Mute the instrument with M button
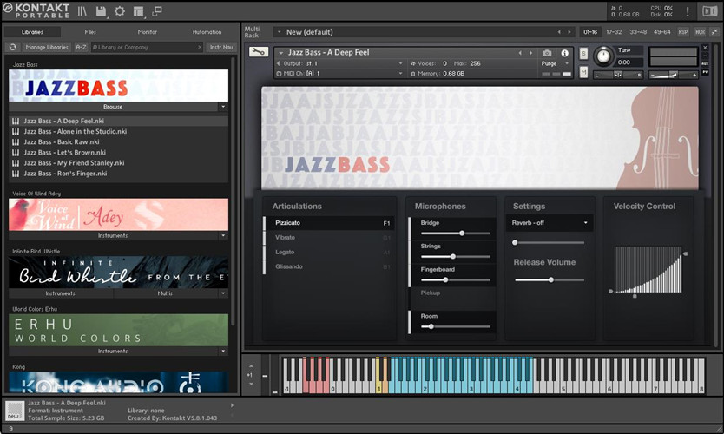 click(583, 73)
